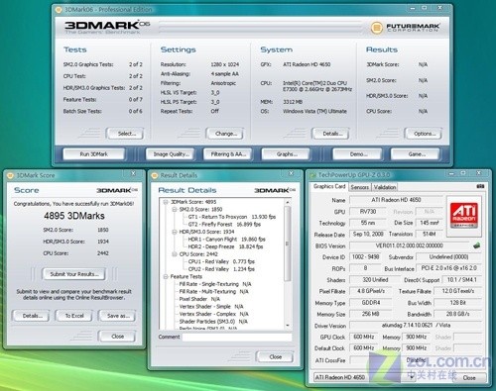Screen dimensions: 496x391
Task: Click the scrollbar down arrow in Result Details
Action: 287,326
